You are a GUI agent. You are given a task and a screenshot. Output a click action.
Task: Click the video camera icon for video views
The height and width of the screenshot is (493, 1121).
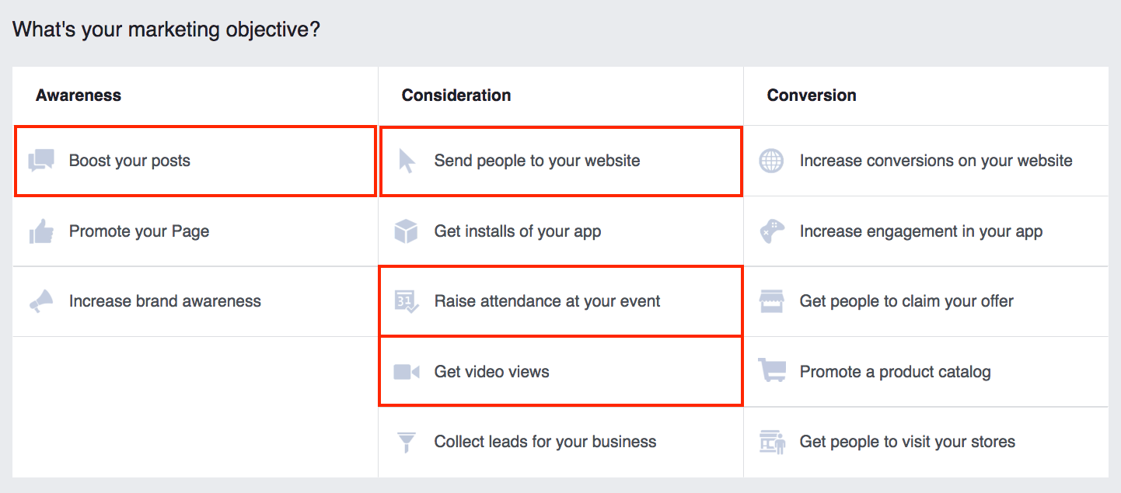[x=407, y=372]
